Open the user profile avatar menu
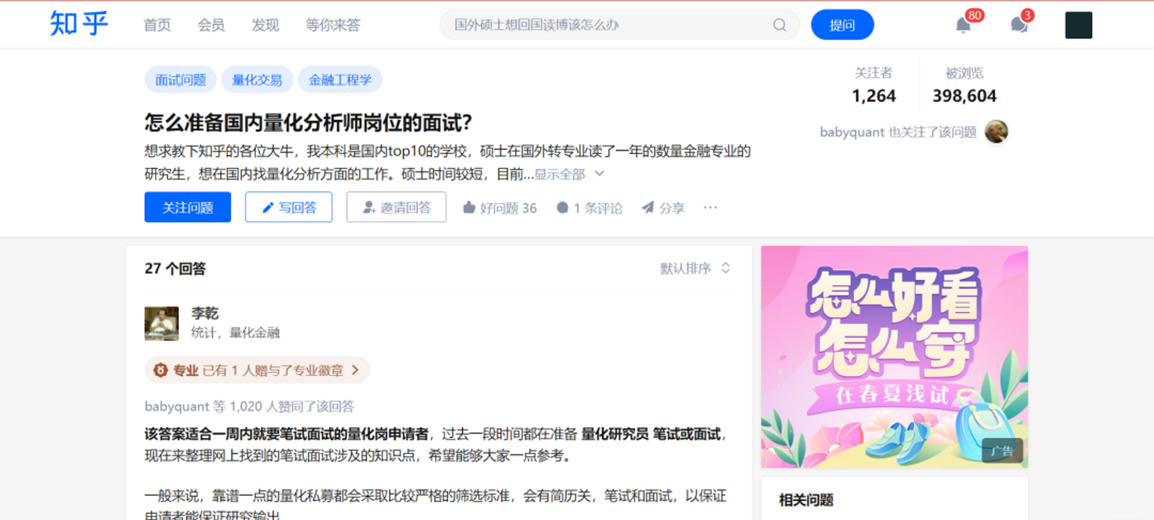Viewport: 1154px width, 520px height. tap(1078, 25)
